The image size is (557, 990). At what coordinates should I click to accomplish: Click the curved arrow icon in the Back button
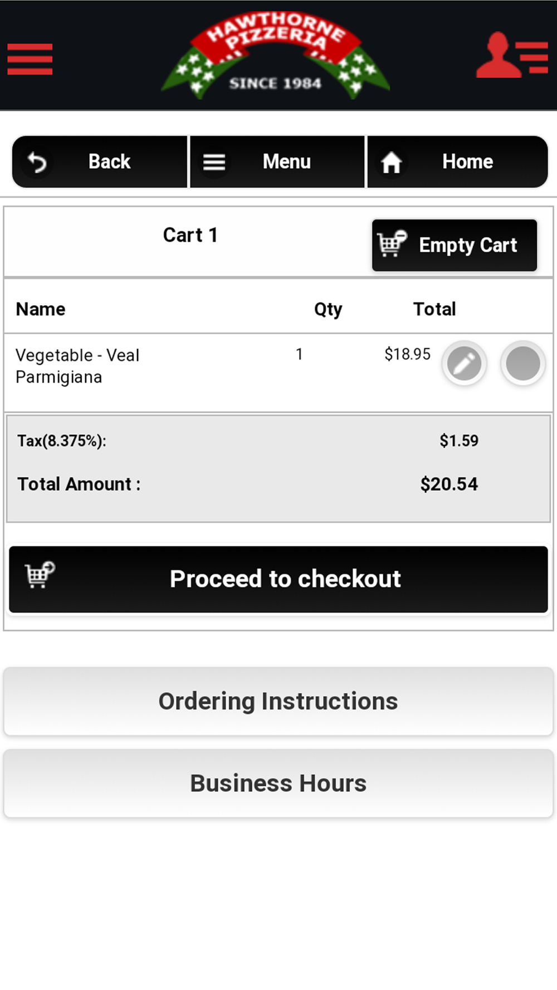pyautogui.click(x=37, y=163)
